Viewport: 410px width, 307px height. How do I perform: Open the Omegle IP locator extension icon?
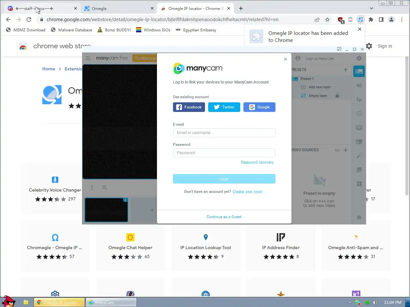(361, 20)
